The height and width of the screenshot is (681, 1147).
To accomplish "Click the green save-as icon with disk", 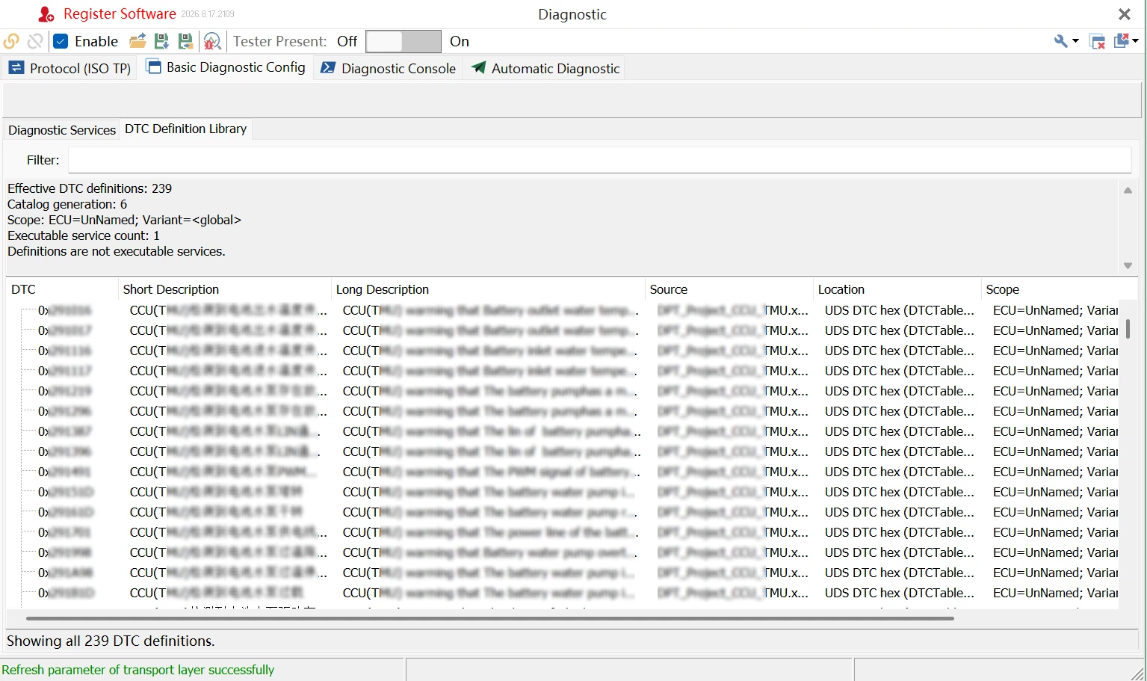I will tap(185, 41).
